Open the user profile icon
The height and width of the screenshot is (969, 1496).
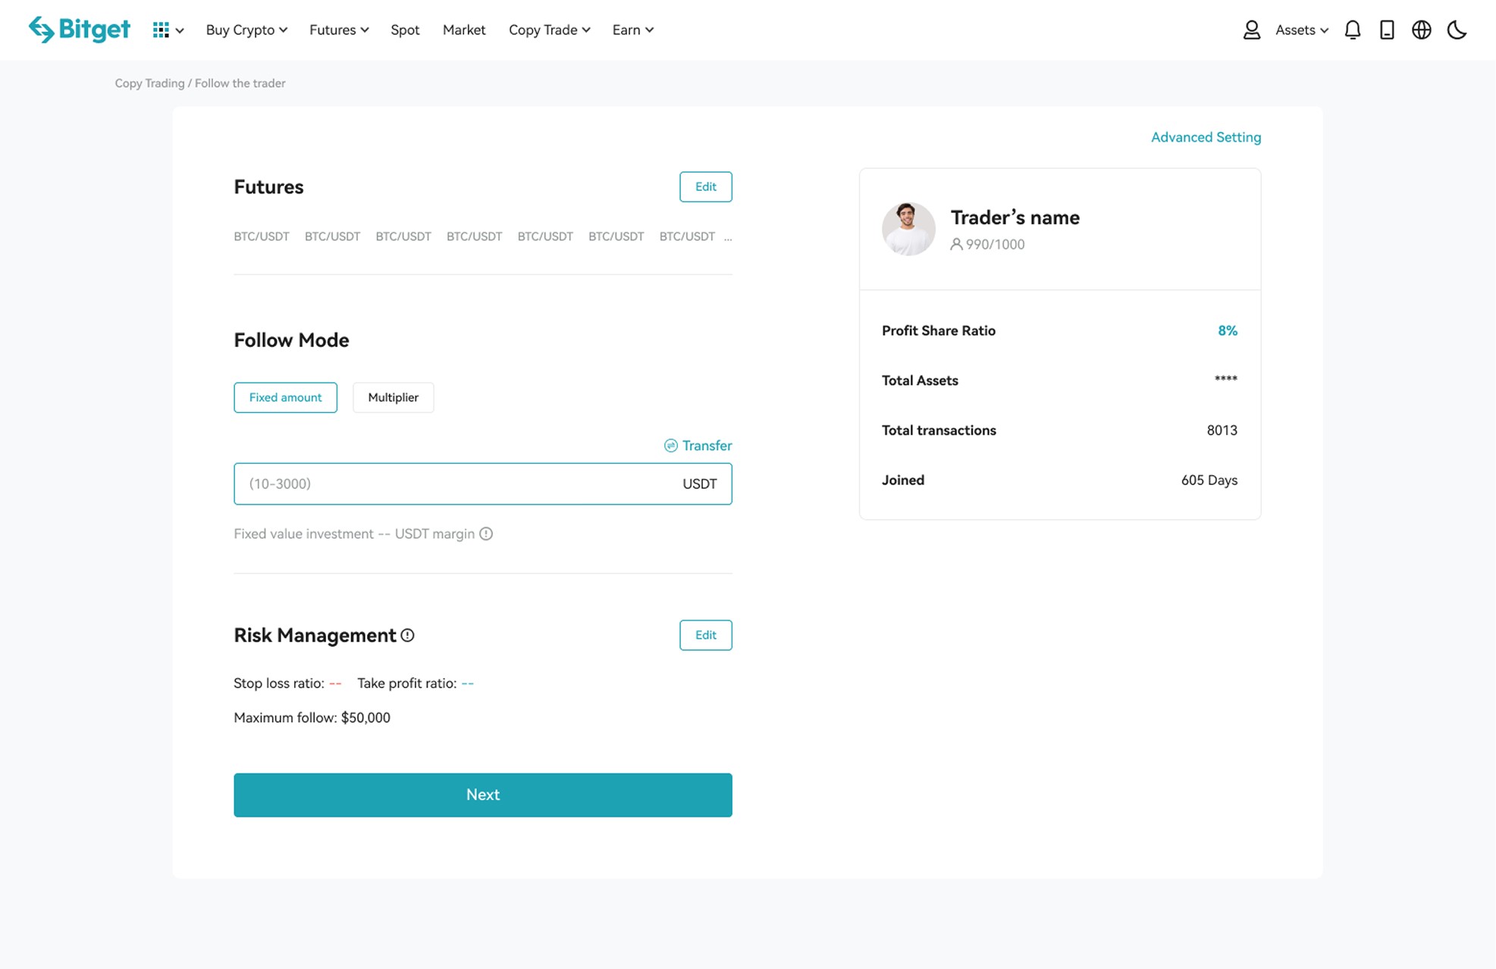(x=1251, y=30)
